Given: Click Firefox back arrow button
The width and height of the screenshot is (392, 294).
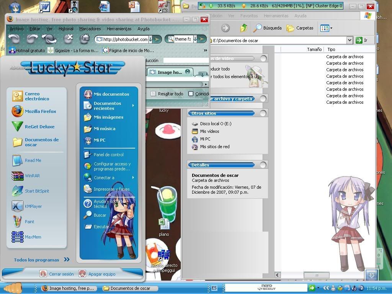Looking at the screenshot, I should (14, 39).
